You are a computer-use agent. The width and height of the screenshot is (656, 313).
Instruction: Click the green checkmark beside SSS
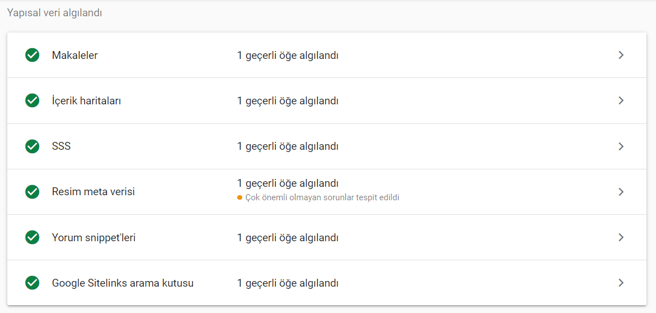point(32,146)
